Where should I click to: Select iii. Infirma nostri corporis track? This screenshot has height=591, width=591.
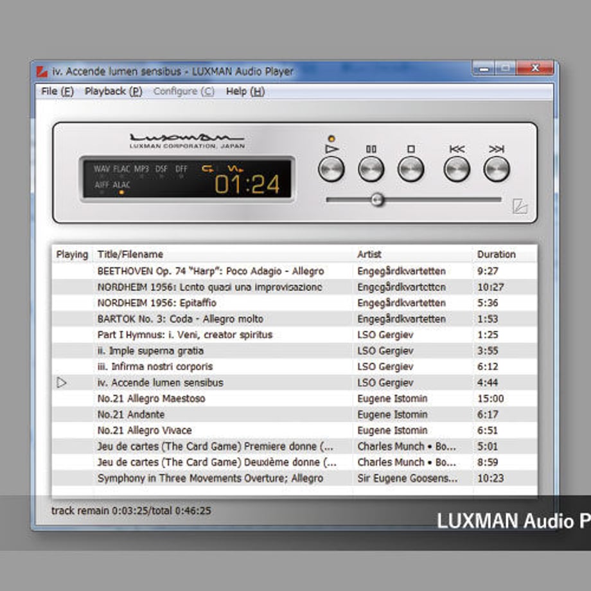294,366
